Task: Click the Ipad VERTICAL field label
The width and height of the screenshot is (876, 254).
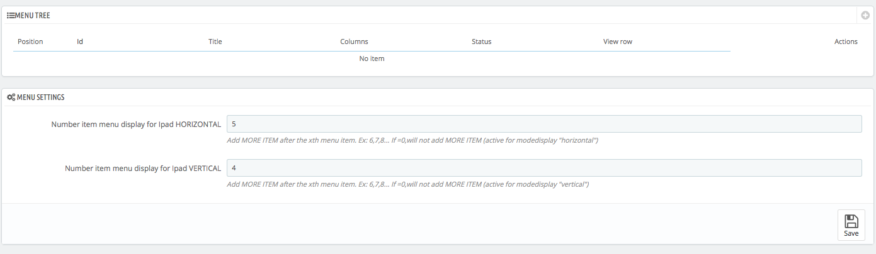Action: click(142, 168)
